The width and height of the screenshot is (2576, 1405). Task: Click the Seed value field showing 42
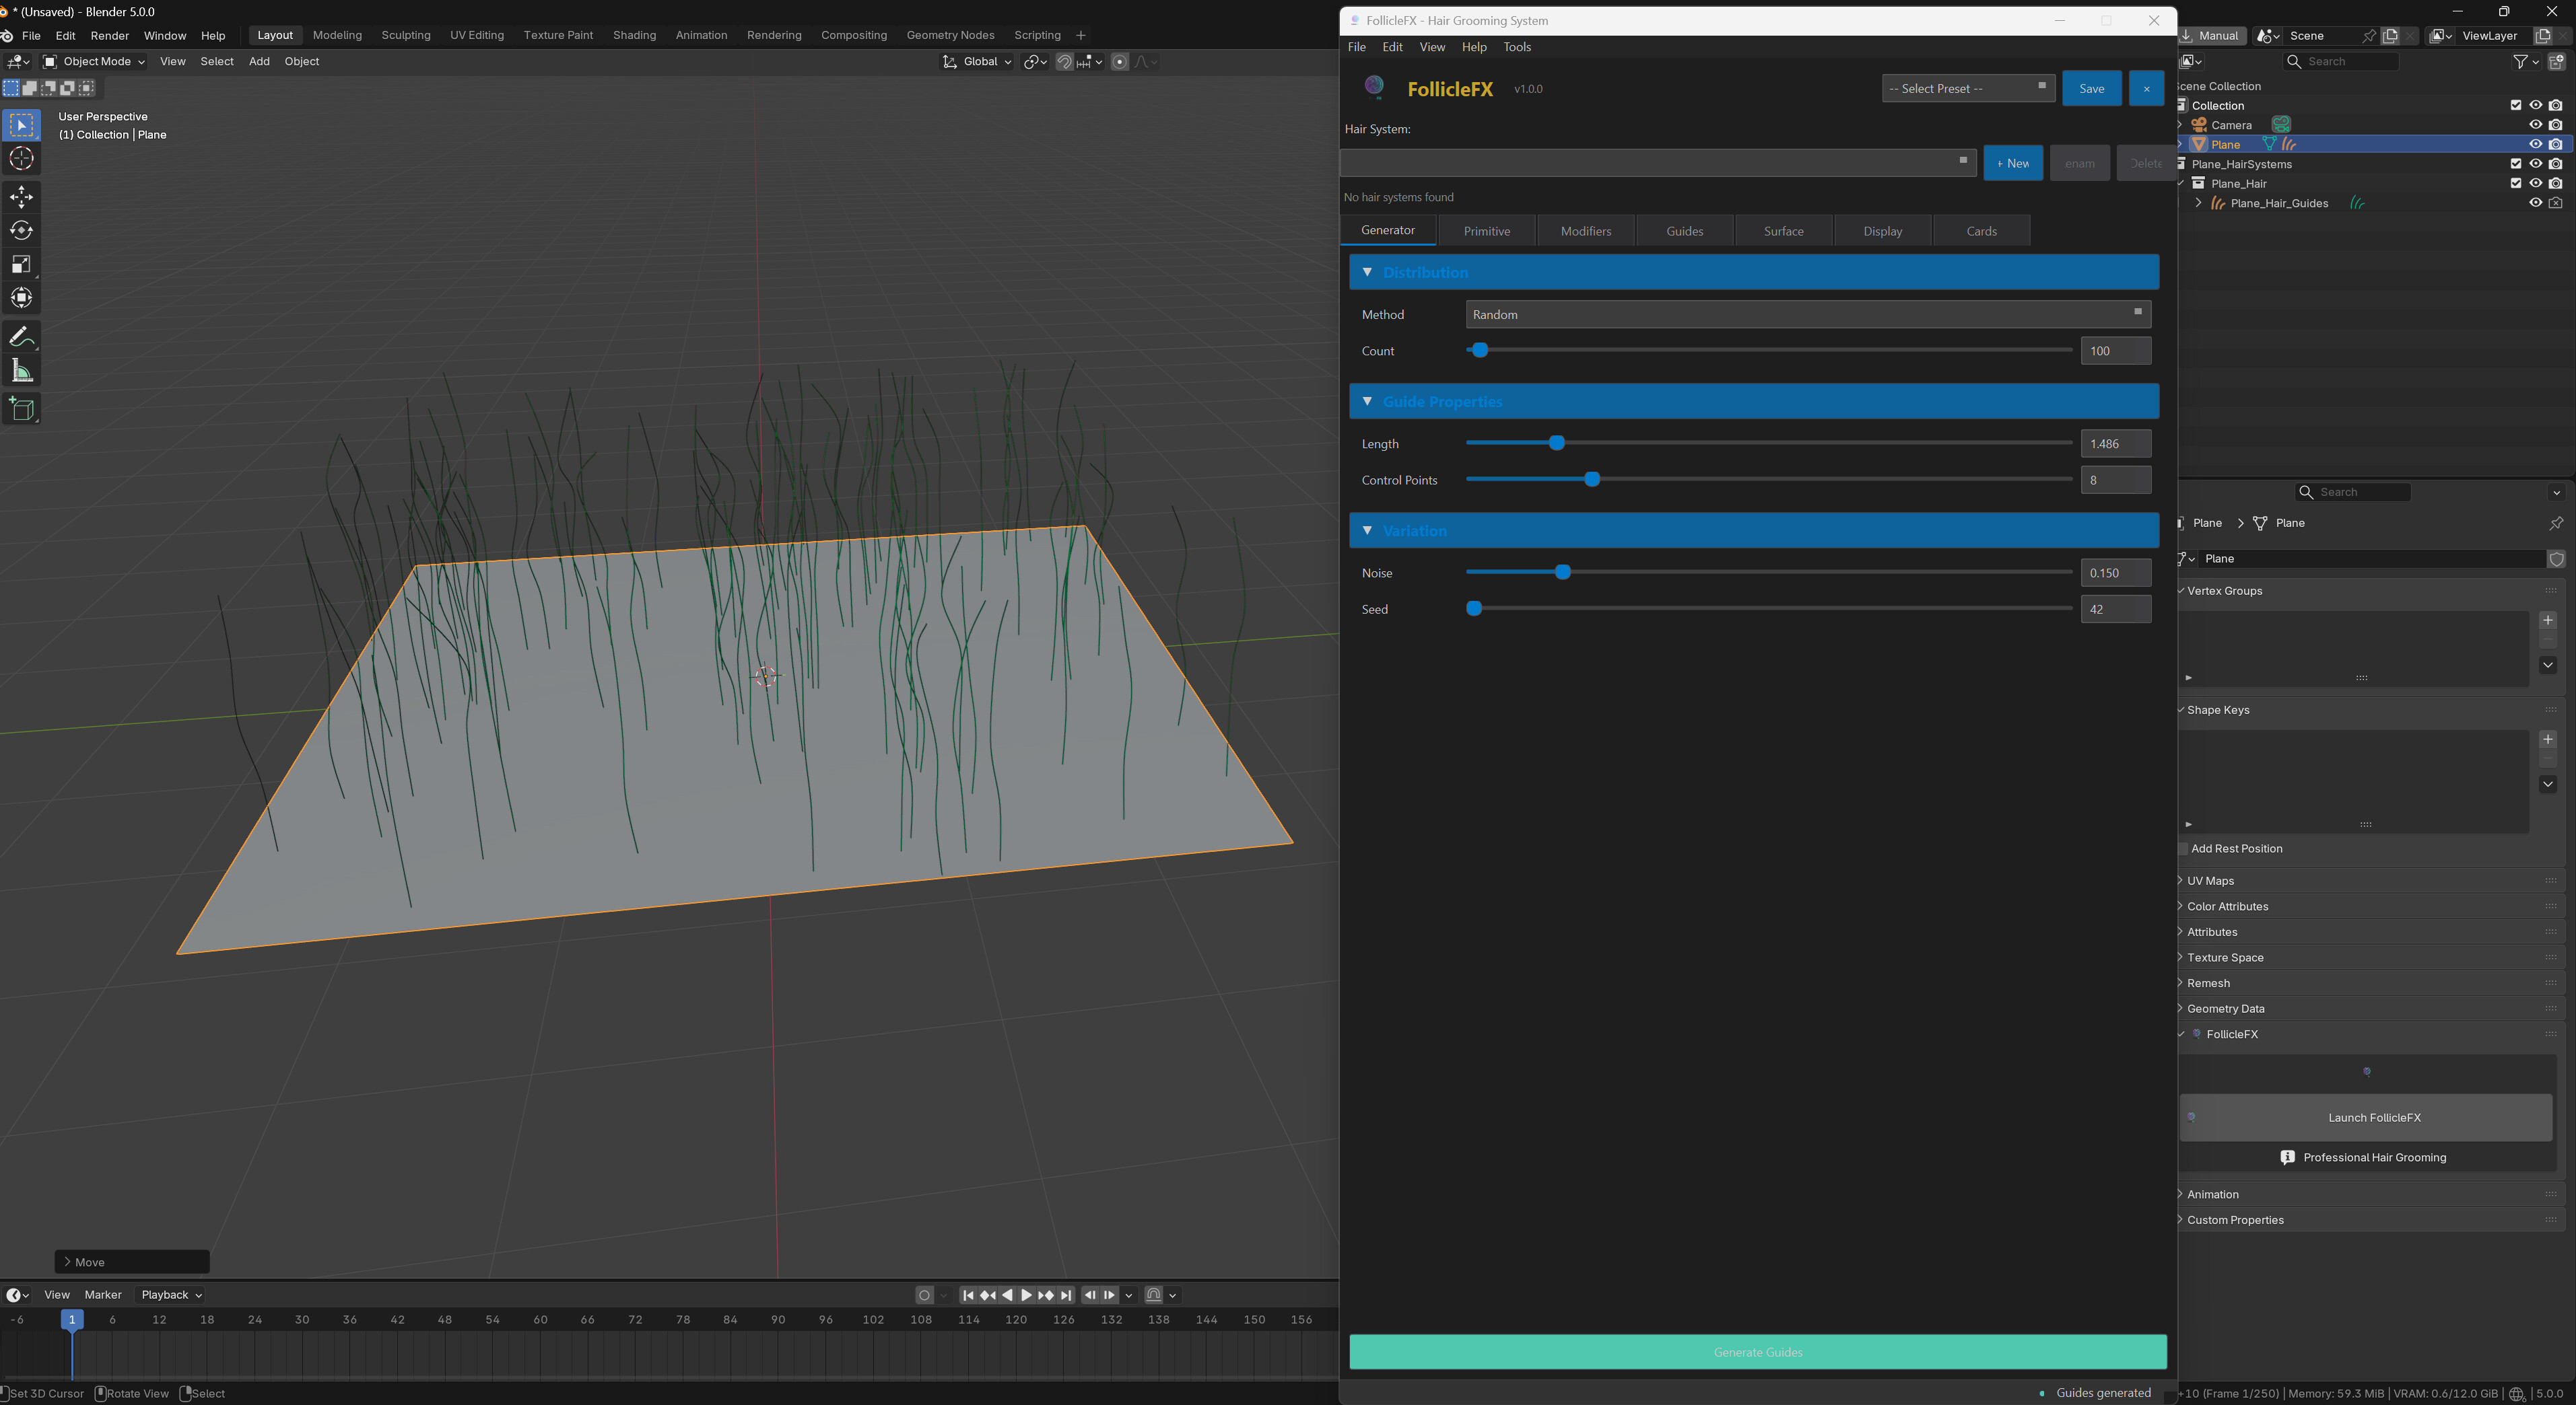[2116, 610]
